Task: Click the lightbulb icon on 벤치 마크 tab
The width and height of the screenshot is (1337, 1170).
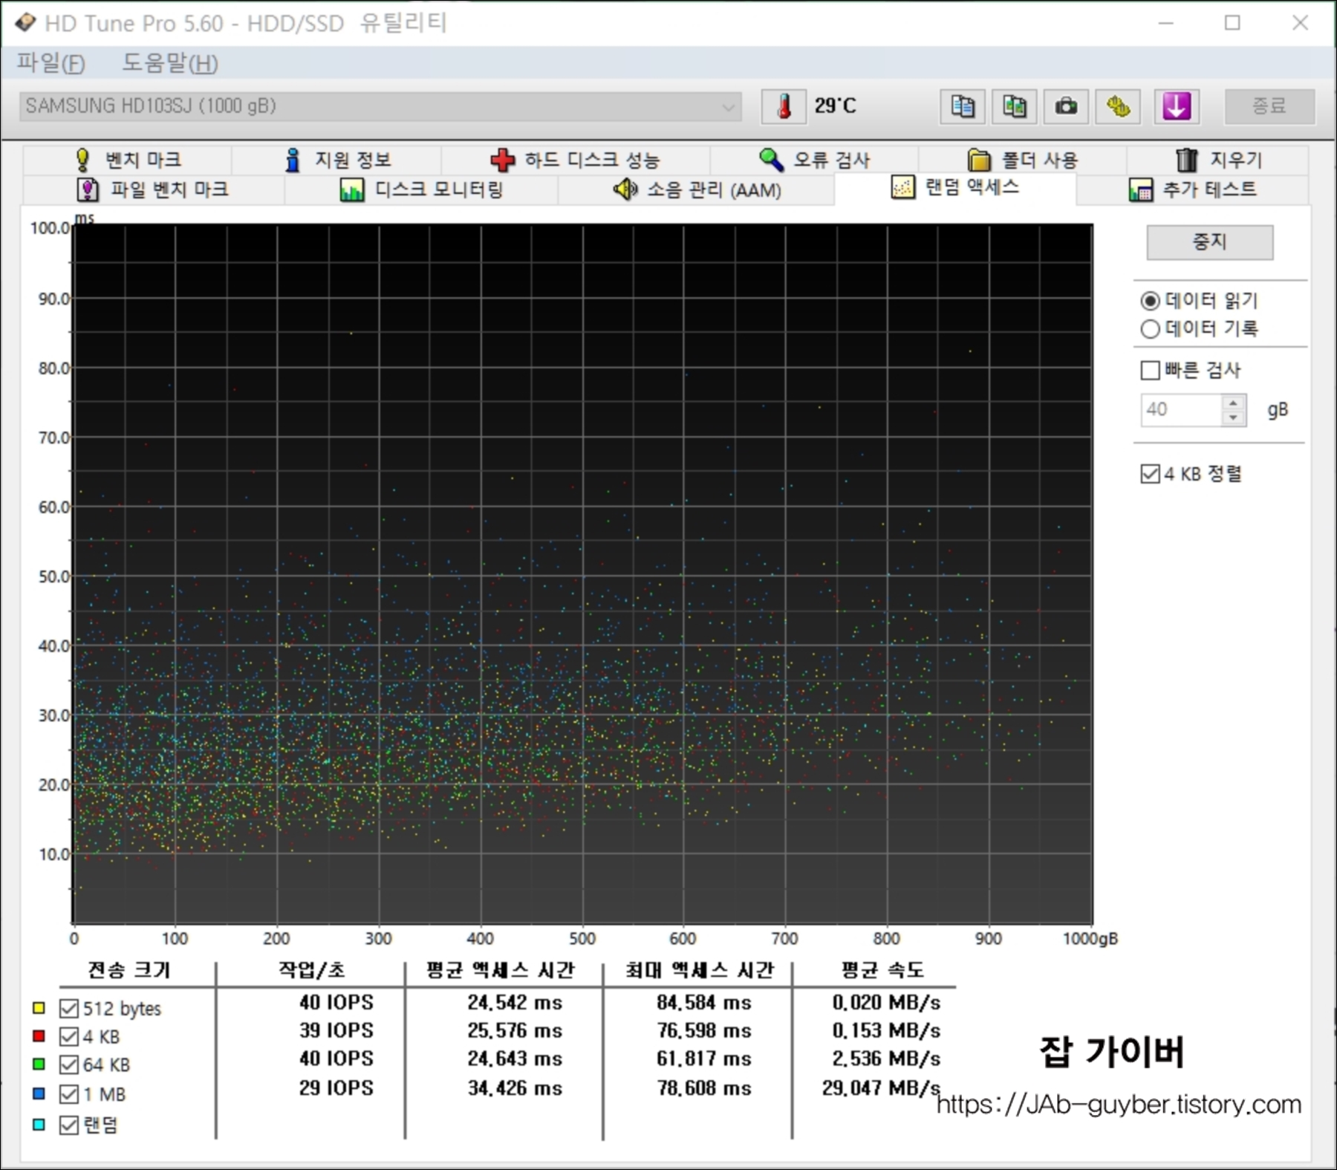Action: click(83, 160)
